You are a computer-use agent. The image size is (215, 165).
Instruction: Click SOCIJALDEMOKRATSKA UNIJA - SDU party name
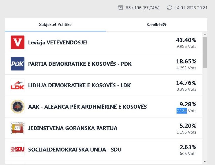click(75, 150)
